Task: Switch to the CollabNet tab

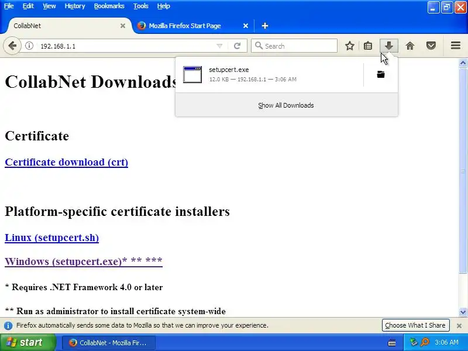Action: (x=67, y=26)
